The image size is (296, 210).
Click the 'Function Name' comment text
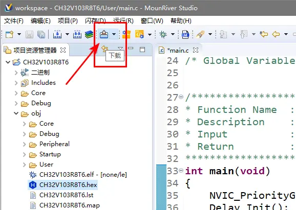click(237, 110)
